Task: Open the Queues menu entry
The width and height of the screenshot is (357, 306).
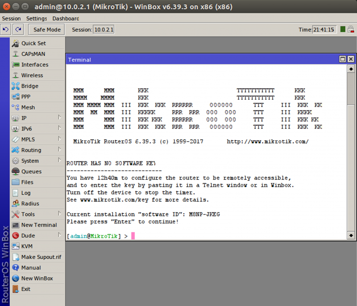Action: point(37,172)
